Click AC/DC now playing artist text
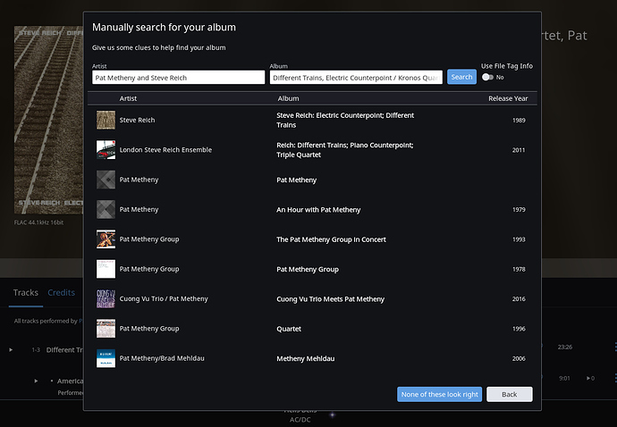The image size is (617, 427). click(300, 420)
